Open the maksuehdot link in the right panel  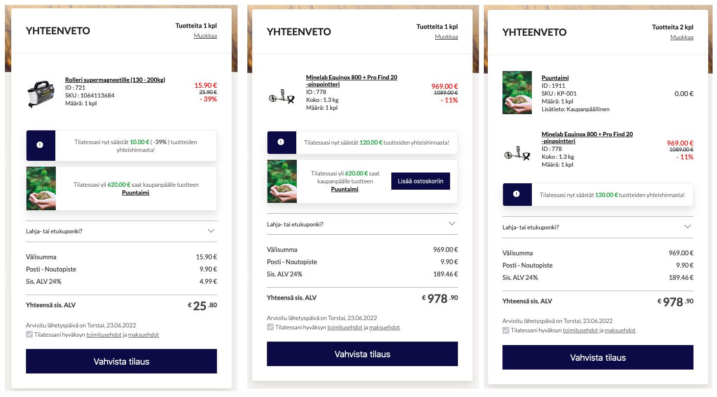[x=620, y=330]
